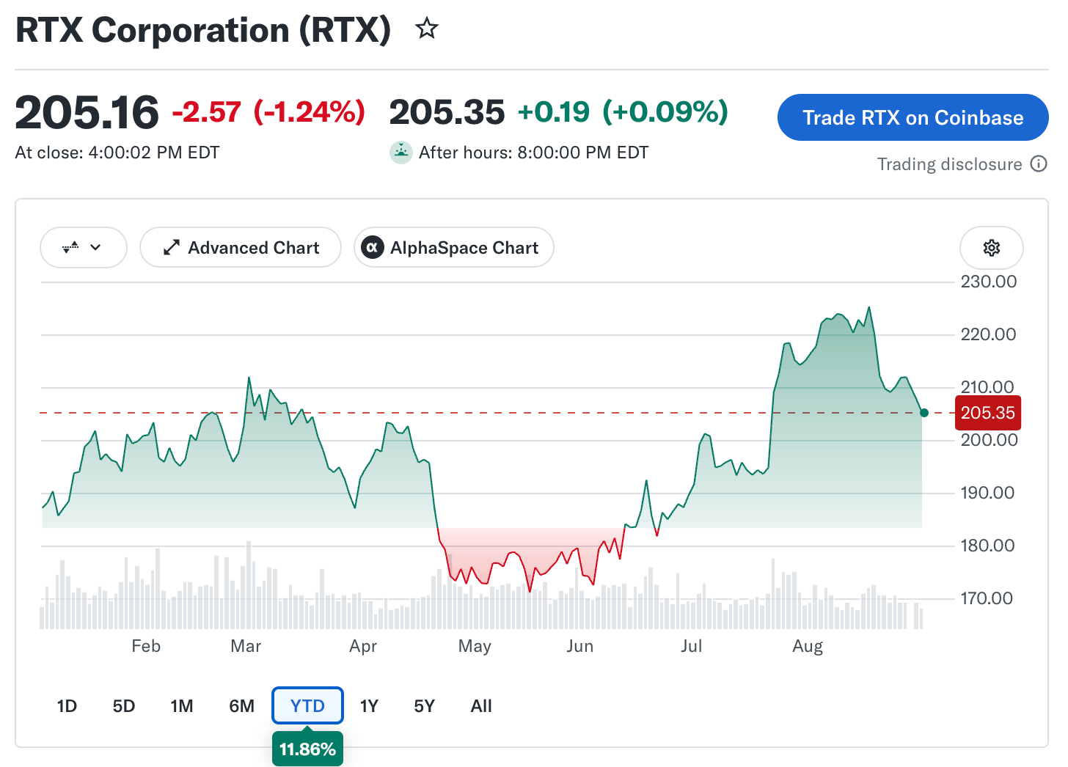Click the -2.57 (-1.24%) change value

click(x=268, y=112)
